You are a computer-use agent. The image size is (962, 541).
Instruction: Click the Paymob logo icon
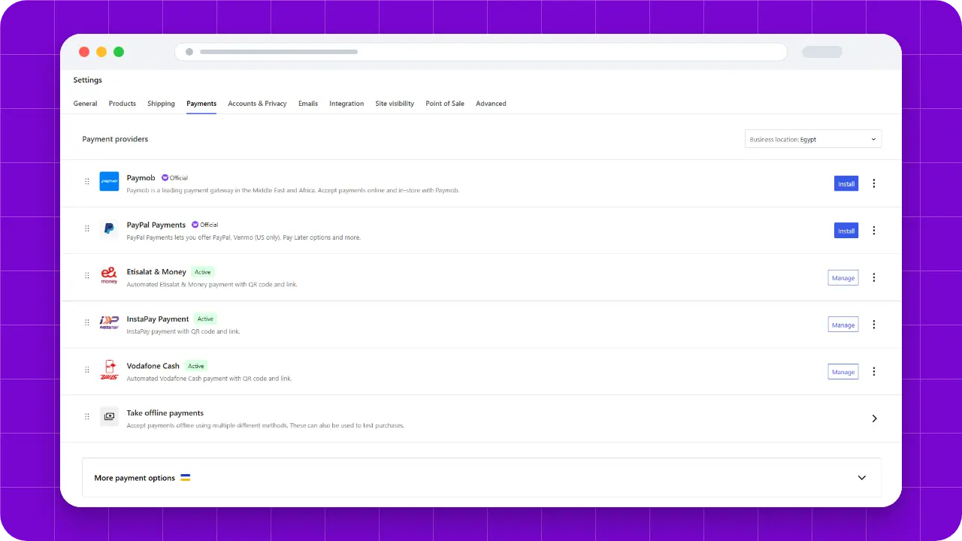109,181
